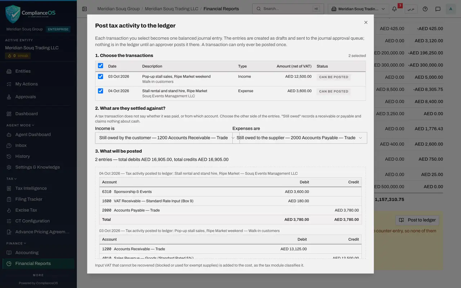The width and height of the screenshot is (461, 288).
Task: Click account '6310 Sponsorship & Events'
Action: [127, 192]
